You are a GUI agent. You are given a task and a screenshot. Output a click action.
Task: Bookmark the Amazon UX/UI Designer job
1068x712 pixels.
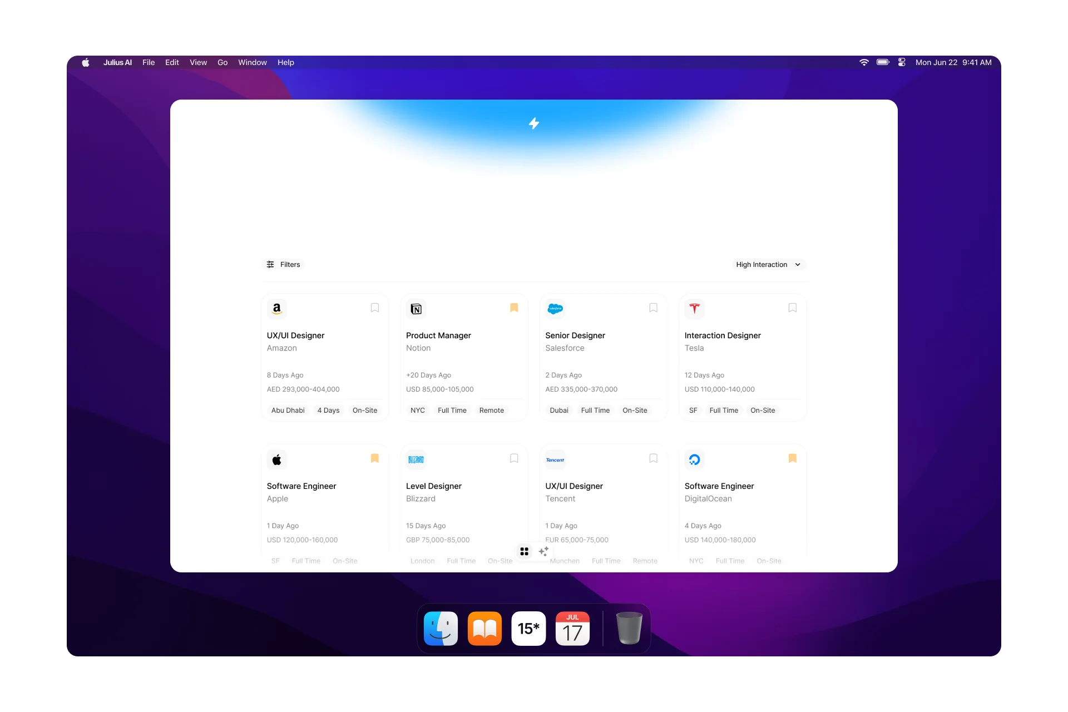coord(375,308)
